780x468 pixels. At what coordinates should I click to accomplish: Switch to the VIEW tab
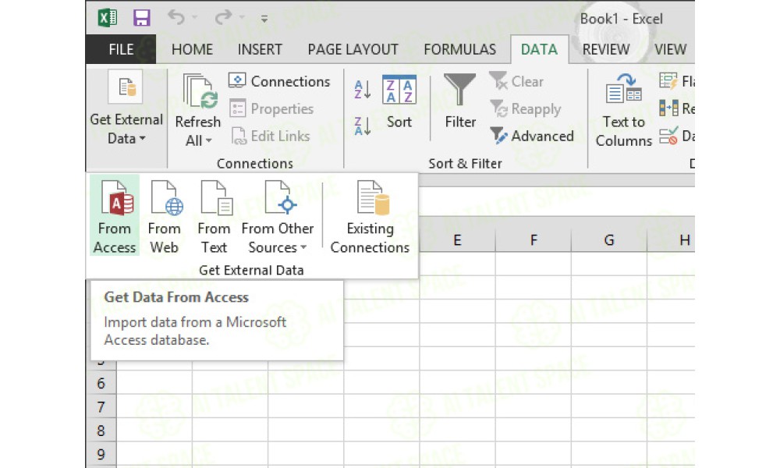(670, 49)
